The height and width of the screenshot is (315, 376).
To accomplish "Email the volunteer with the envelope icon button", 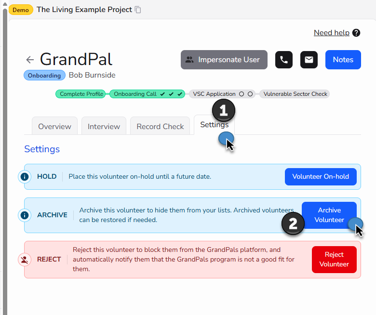I will tap(309, 60).
